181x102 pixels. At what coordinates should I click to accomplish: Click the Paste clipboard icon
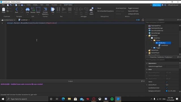[4, 10]
